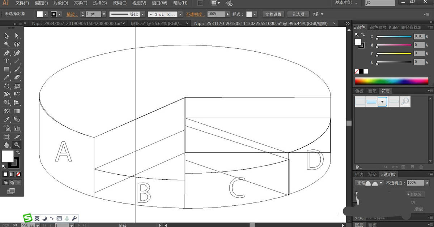Click the toolbox Fill color box

(x=8, y=156)
